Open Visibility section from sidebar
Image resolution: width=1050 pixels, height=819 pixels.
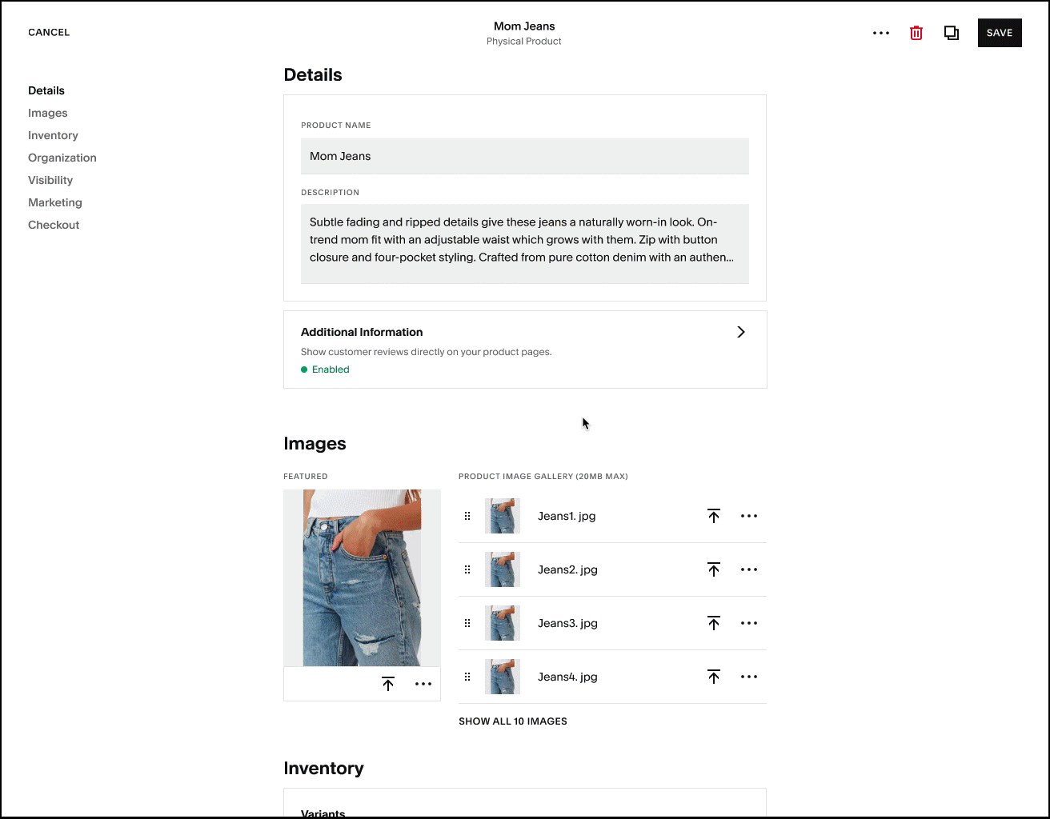[x=50, y=180]
